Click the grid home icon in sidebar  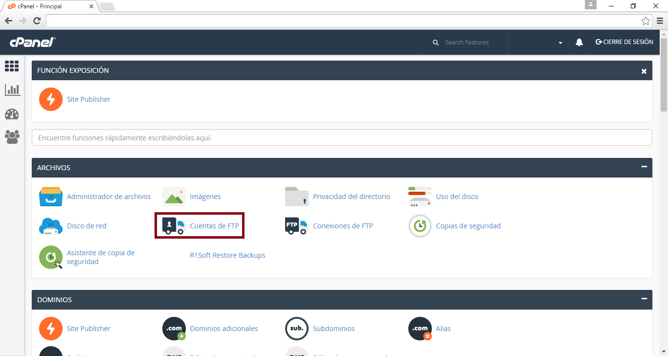pyautogui.click(x=12, y=66)
